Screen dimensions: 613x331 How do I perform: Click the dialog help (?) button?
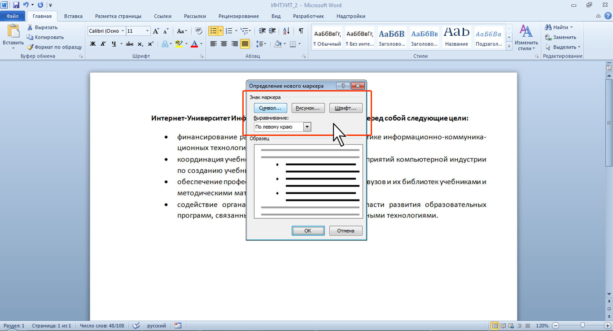click(x=343, y=86)
